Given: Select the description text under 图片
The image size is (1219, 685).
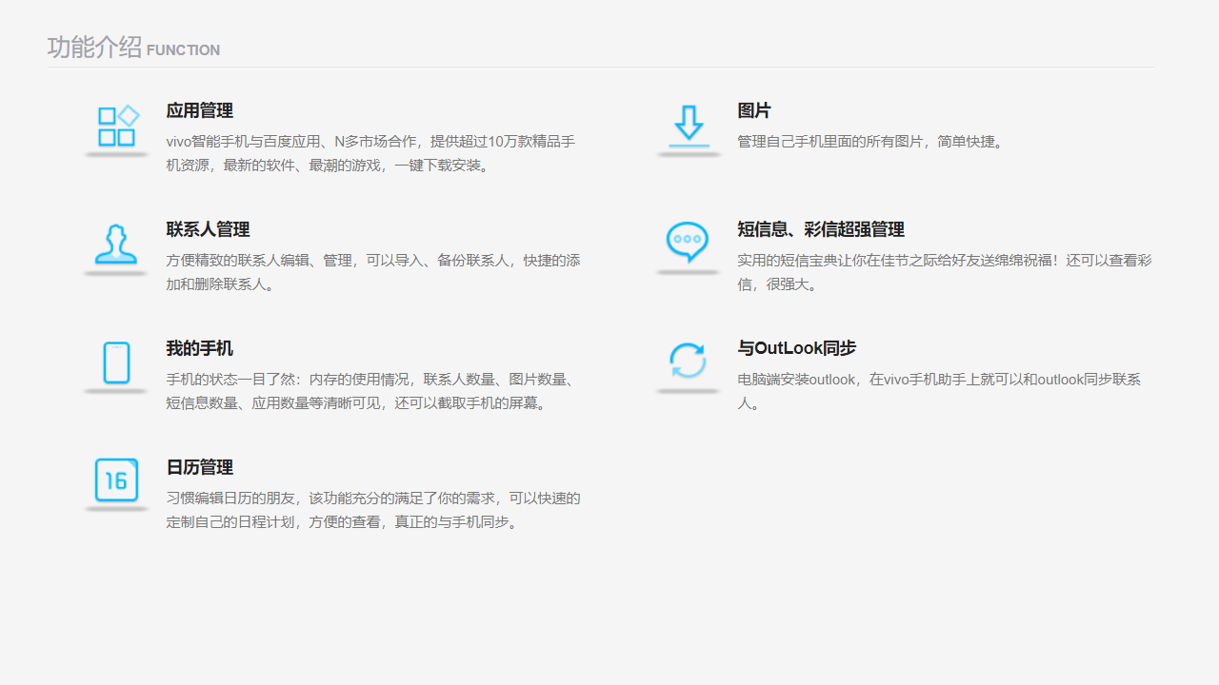Looking at the screenshot, I should pyautogui.click(x=871, y=141).
